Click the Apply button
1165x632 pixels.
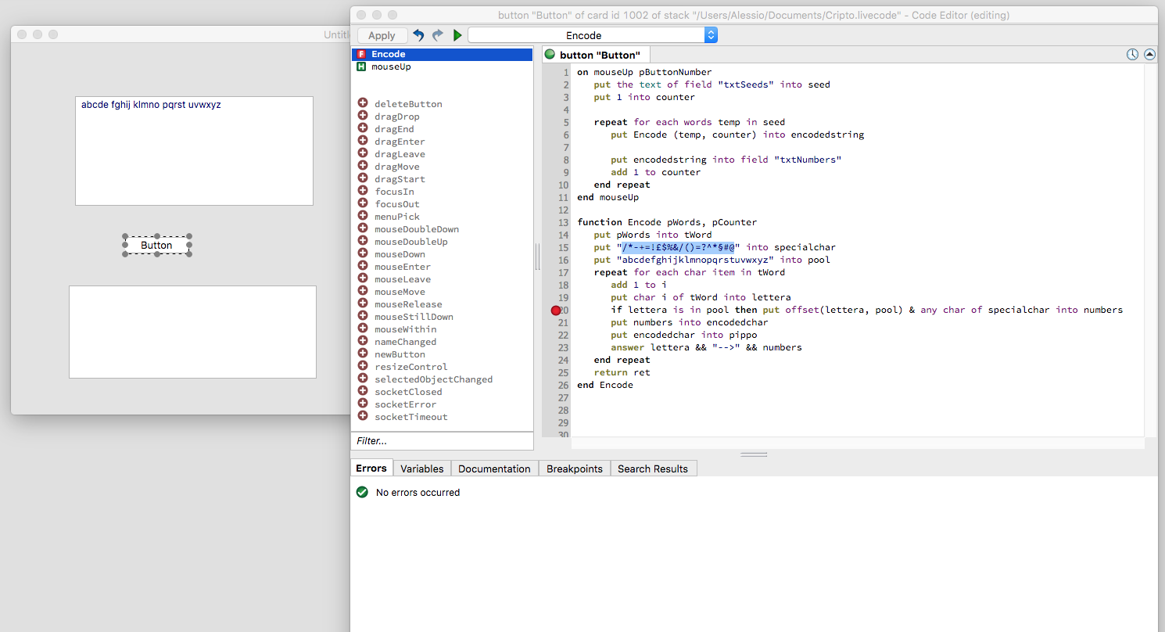(382, 35)
